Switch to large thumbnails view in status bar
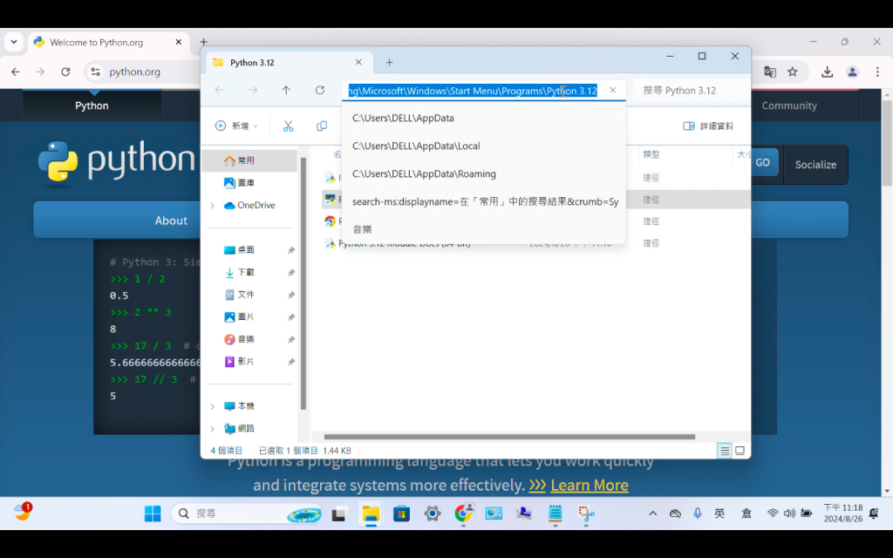 (x=740, y=451)
